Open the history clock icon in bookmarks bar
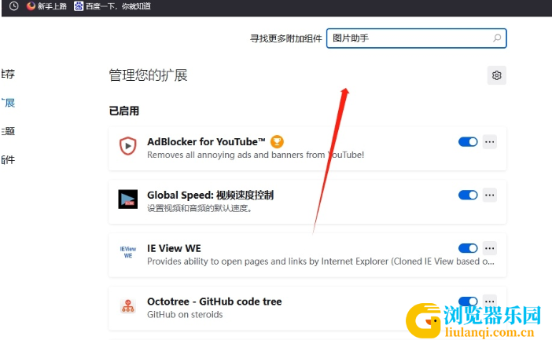This screenshot has width=552, height=340. 13,6
